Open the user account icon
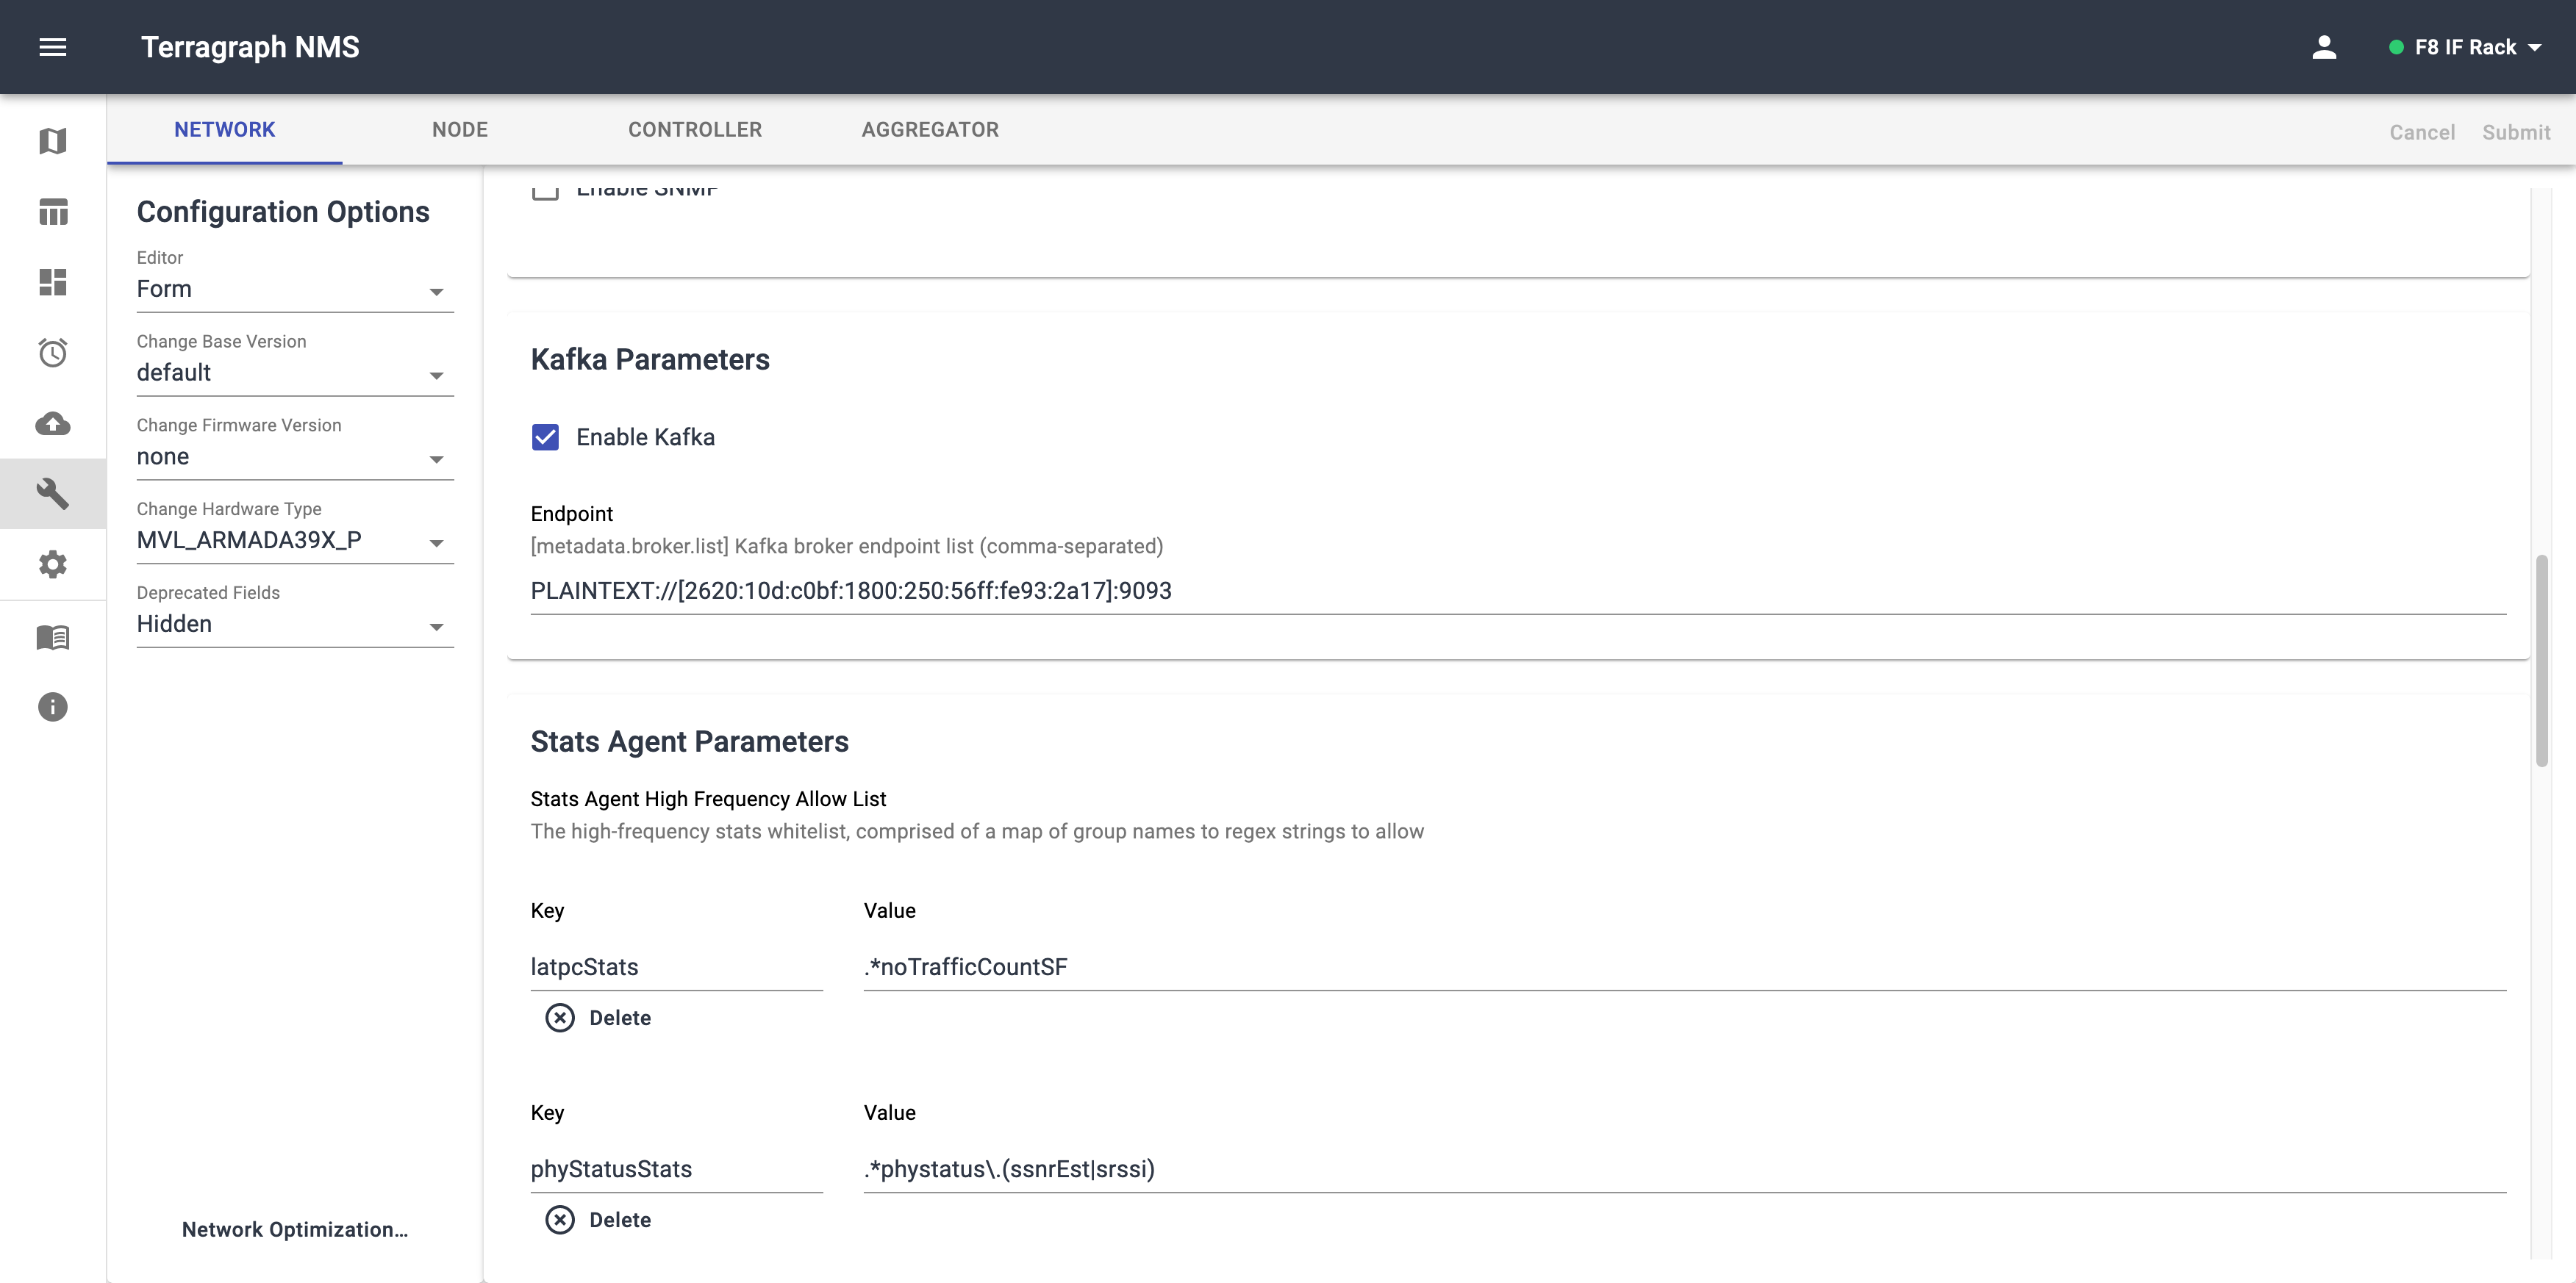 [2324, 47]
